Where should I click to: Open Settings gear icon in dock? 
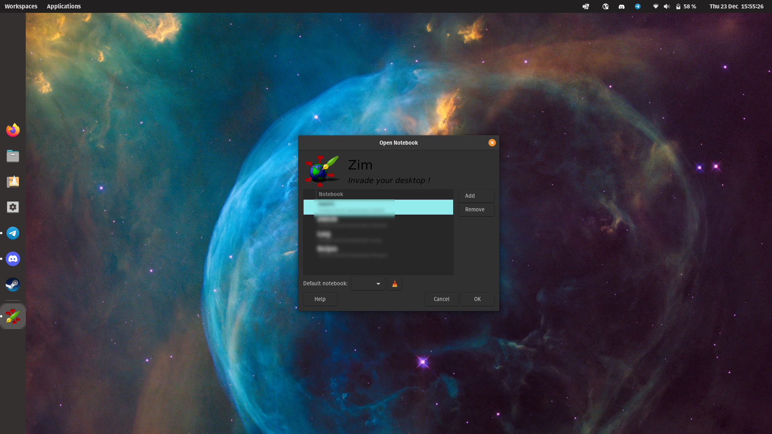point(13,207)
